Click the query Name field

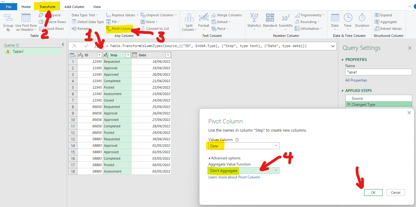[x=379, y=72]
